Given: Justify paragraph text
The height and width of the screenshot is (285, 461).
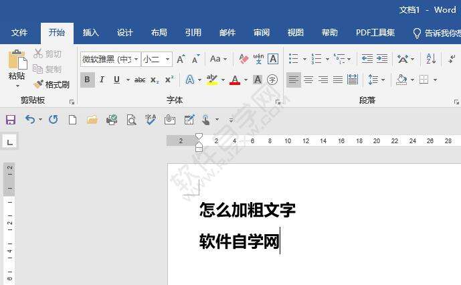Looking at the screenshot, I should coord(337,80).
